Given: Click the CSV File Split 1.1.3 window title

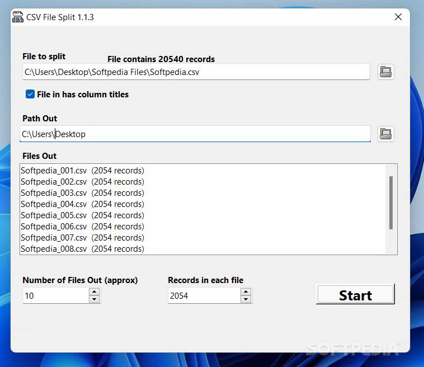Looking at the screenshot, I should (x=60, y=17).
